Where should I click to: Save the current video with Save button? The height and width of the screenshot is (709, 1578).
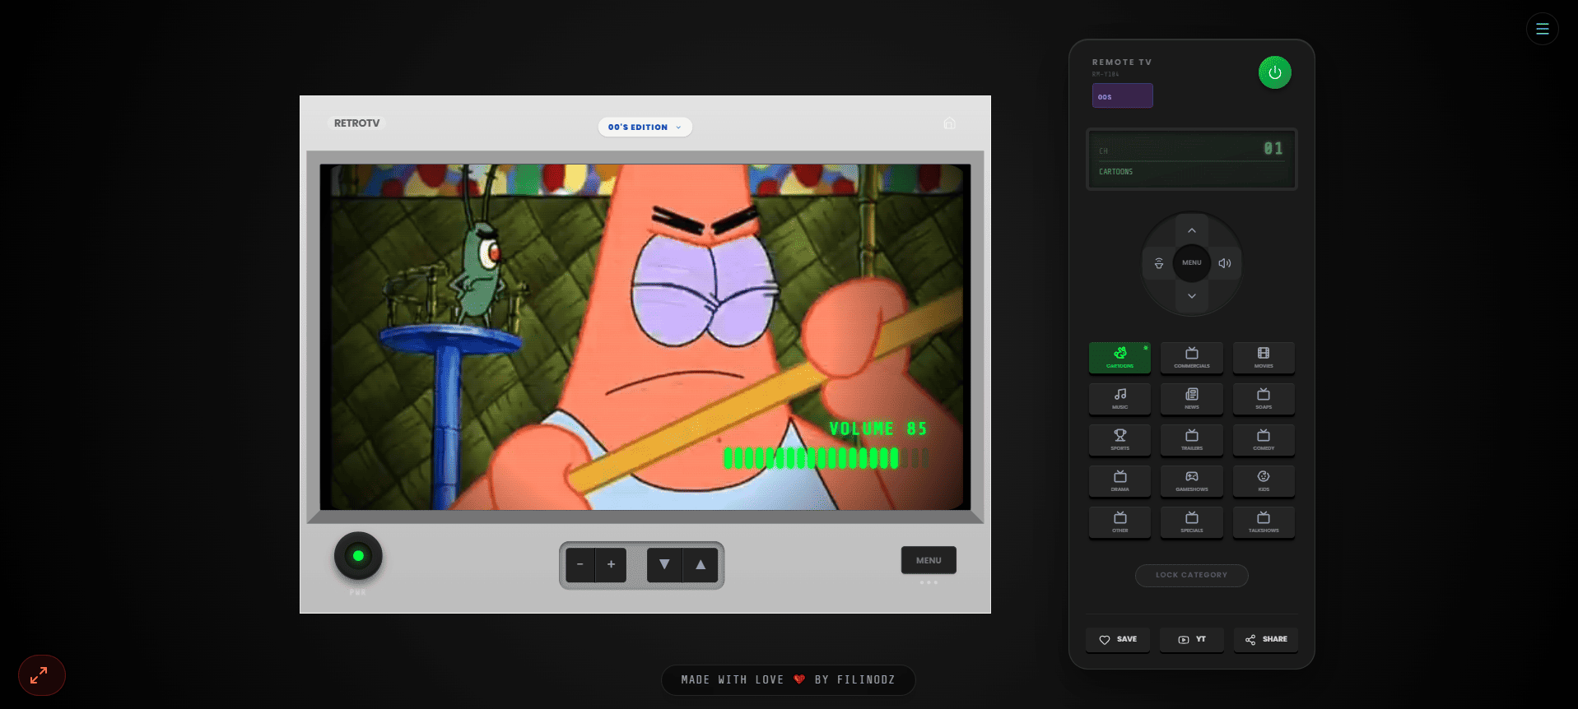[x=1118, y=639]
